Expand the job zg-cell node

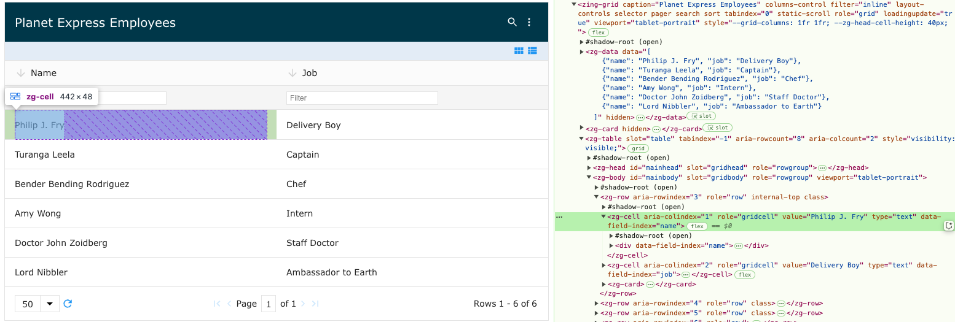pyautogui.click(x=603, y=265)
